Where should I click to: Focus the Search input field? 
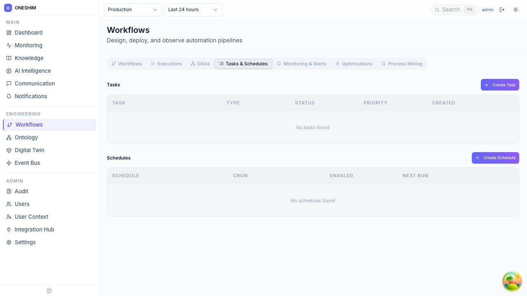(x=451, y=9)
